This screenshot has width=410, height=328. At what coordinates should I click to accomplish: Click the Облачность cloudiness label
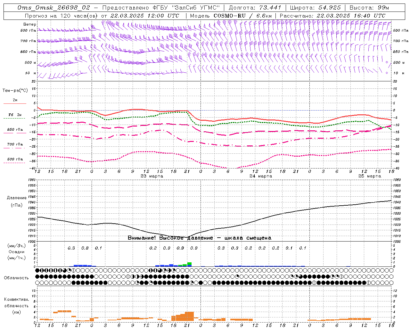pos(16,278)
